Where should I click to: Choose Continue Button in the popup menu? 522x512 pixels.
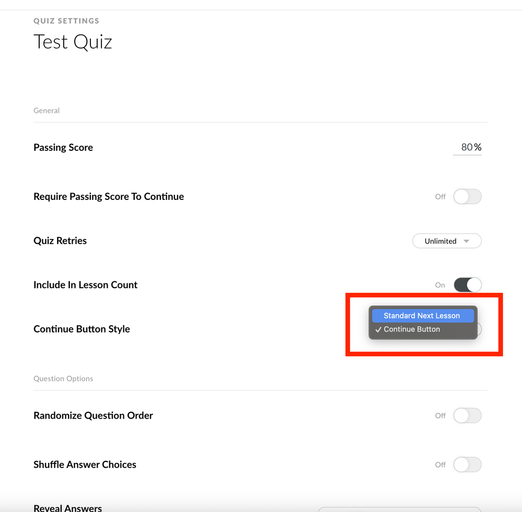click(412, 329)
